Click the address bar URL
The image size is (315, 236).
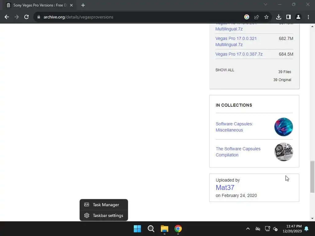click(x=78, y=17)
